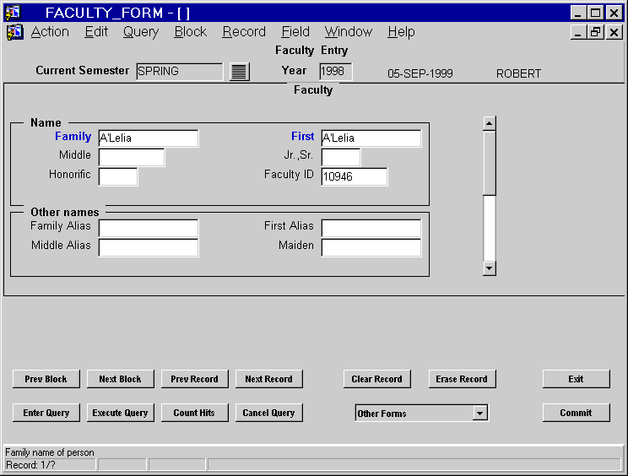Image resolution: width=628 pixels, height=476 pixels.
Task: Click the Count Hits button
Action: (195, 413)
